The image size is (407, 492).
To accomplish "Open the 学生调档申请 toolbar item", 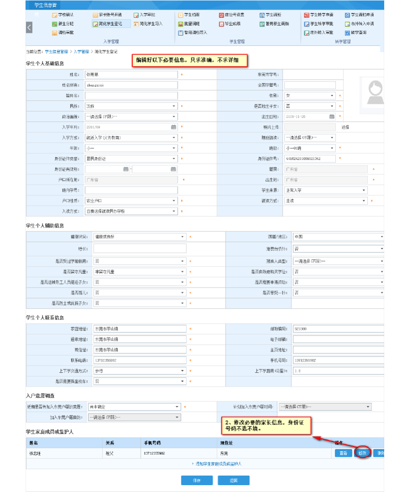I will pyautogui.click(x=359, y=15).
